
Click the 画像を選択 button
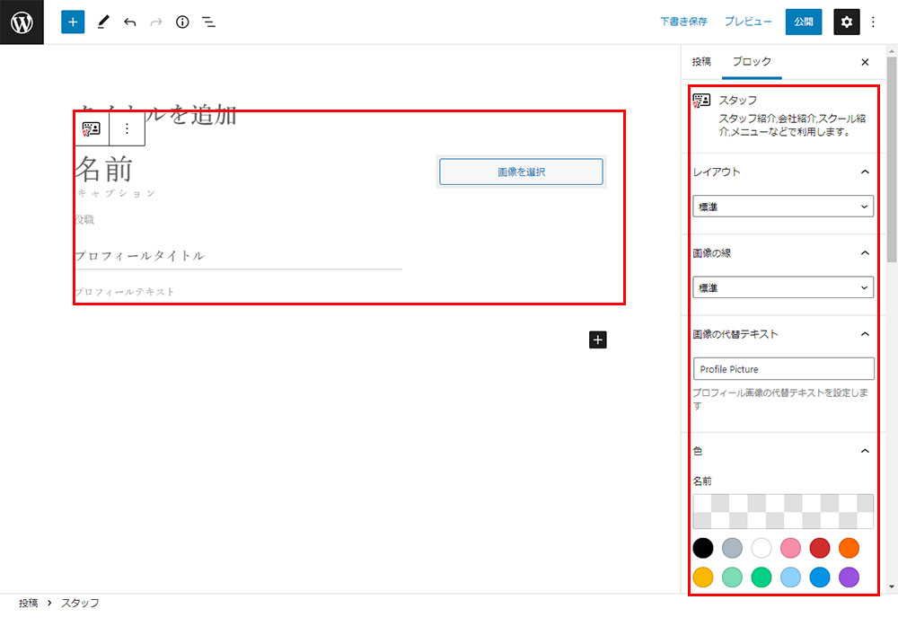(521, 172)
